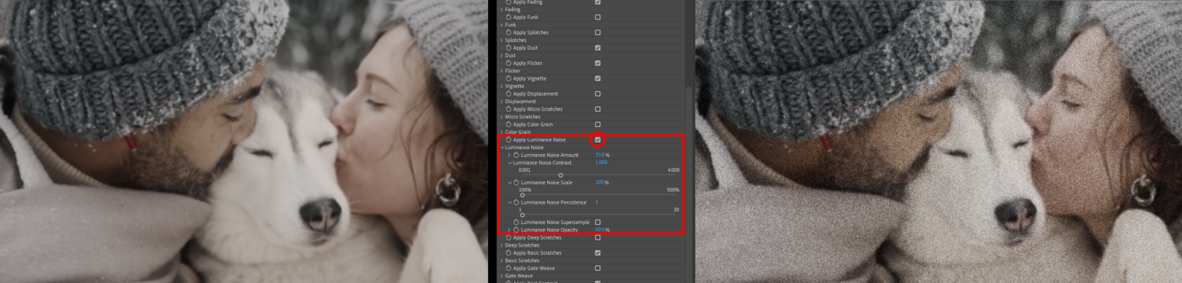Collapse the Luminance Noise Scale property
The width and height of the screenshot is (1182, 283).
510,182
